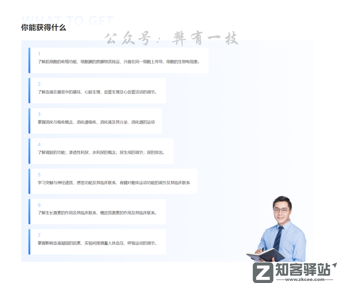Open the 你能获得什么 section heading
This screenshot has height=283, width=337.
point(44,27)
